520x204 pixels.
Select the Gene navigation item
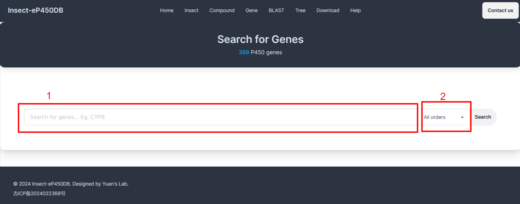[x=252, y=10]
